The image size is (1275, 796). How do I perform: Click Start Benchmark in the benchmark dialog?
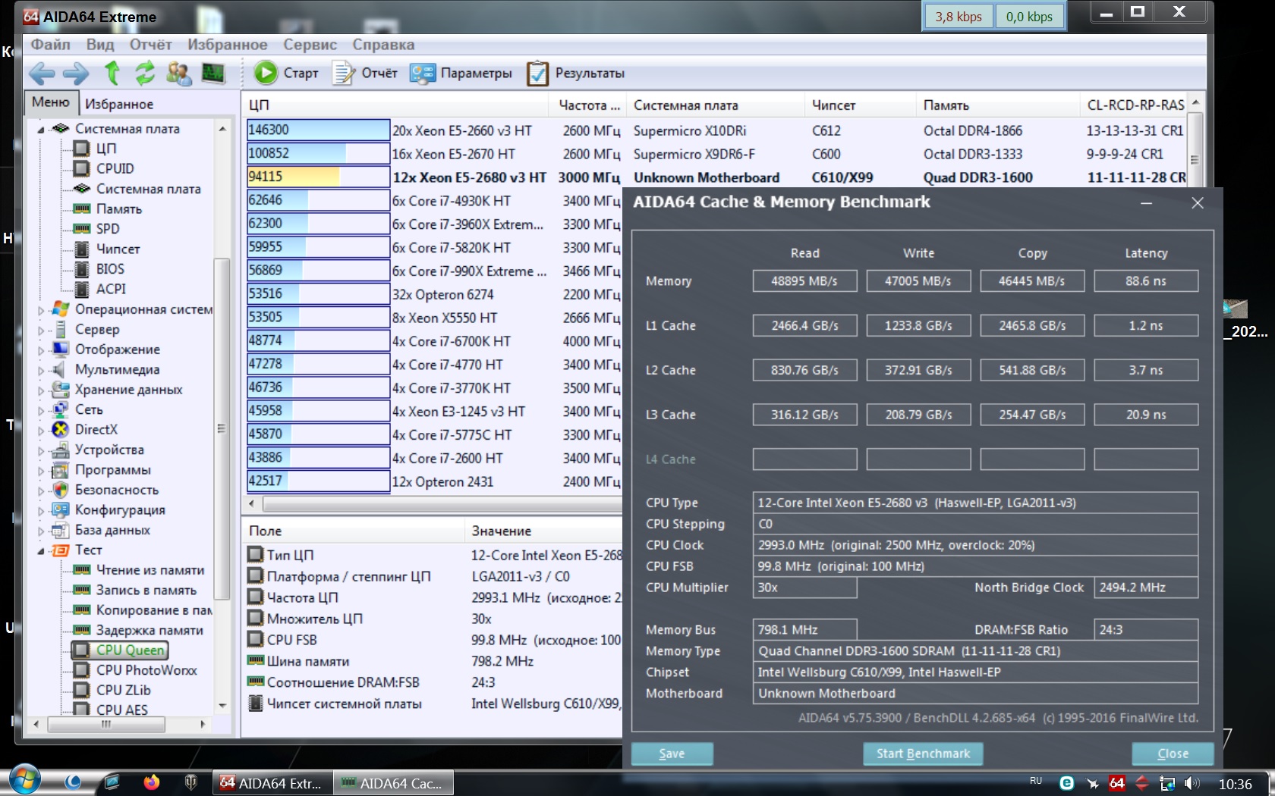[x=923, y=754]
